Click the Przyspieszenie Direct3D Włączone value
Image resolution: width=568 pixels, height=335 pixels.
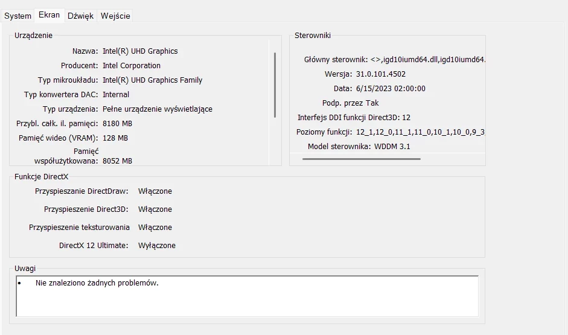click(155, 209)
